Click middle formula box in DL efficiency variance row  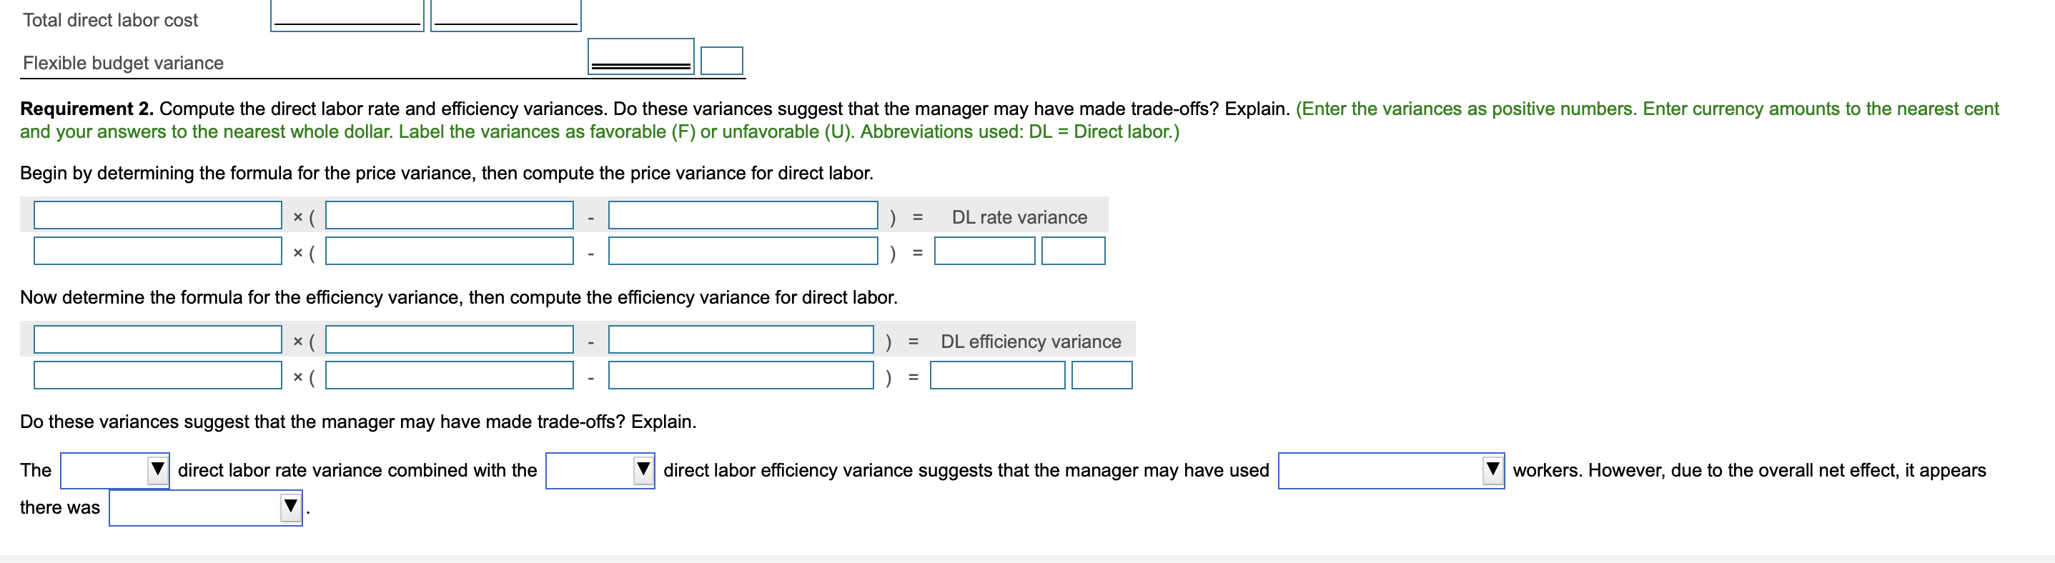point(449,339)
